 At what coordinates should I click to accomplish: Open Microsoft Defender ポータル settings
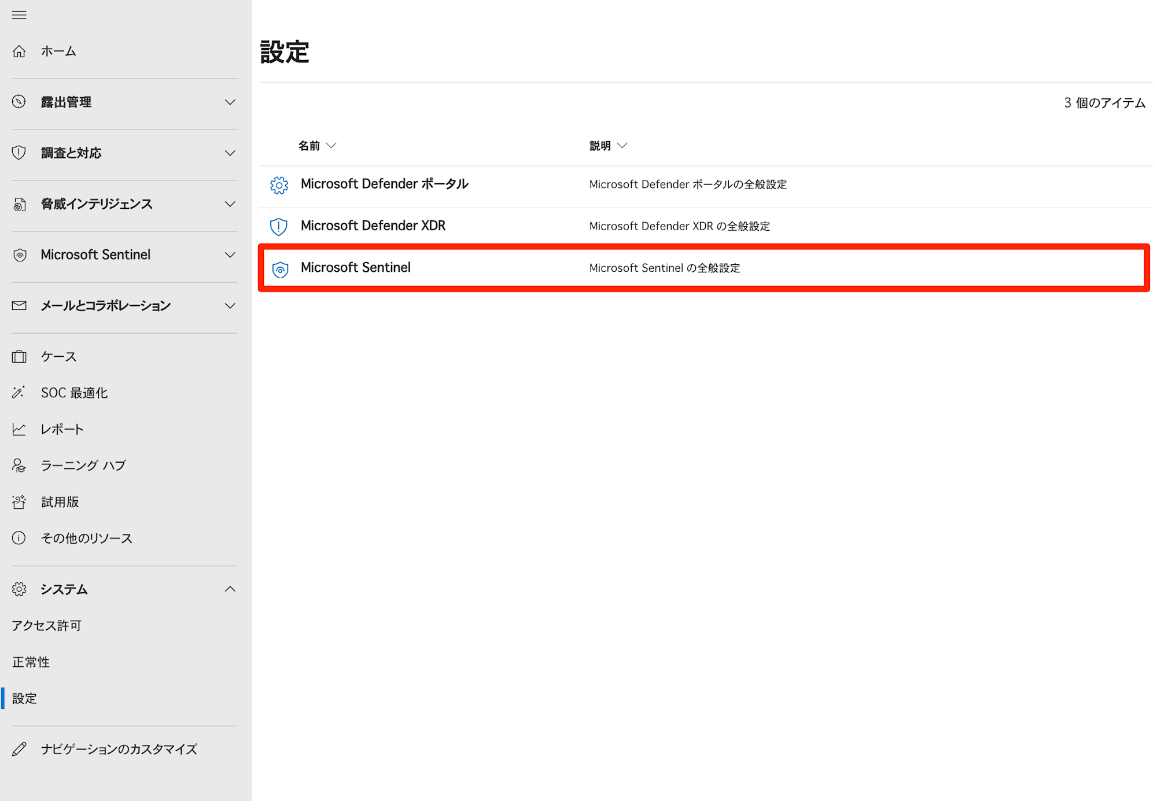click(384, 184)
